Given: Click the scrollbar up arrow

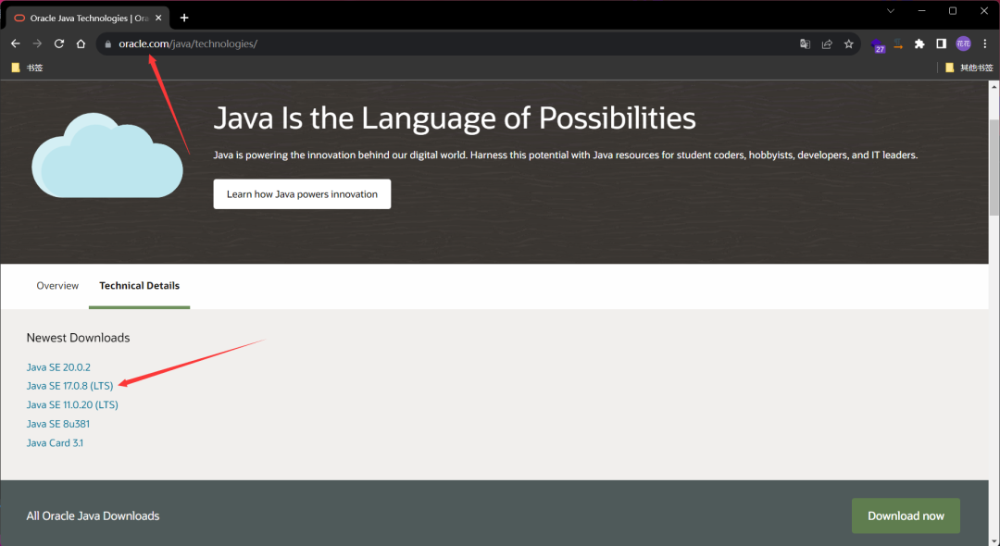Looking at the screenshot, I should point(994,87).
